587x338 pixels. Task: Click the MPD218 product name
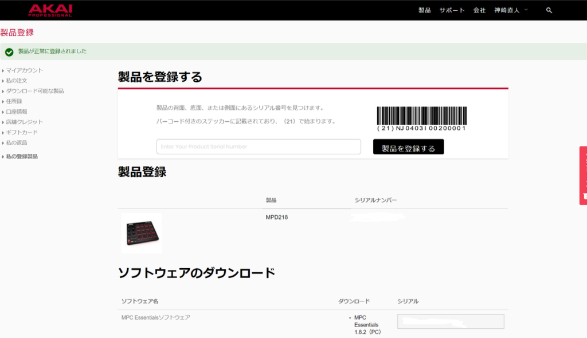click(x=277, y=217)
